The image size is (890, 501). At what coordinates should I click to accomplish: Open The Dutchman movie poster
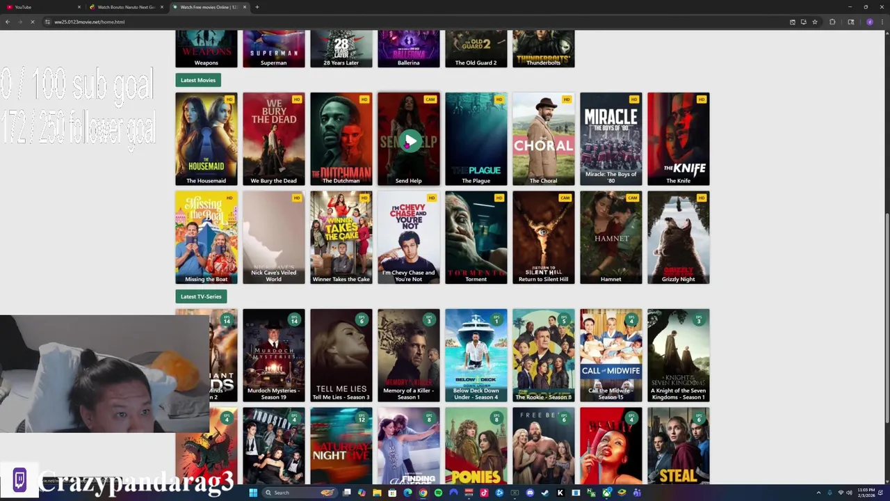point(341,139)
